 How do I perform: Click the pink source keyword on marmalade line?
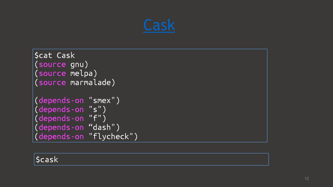coord(52,83)
